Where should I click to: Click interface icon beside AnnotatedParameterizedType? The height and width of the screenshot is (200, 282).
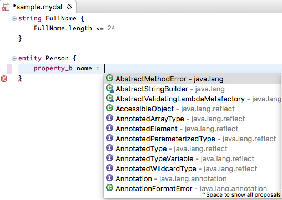pos(109,138)
